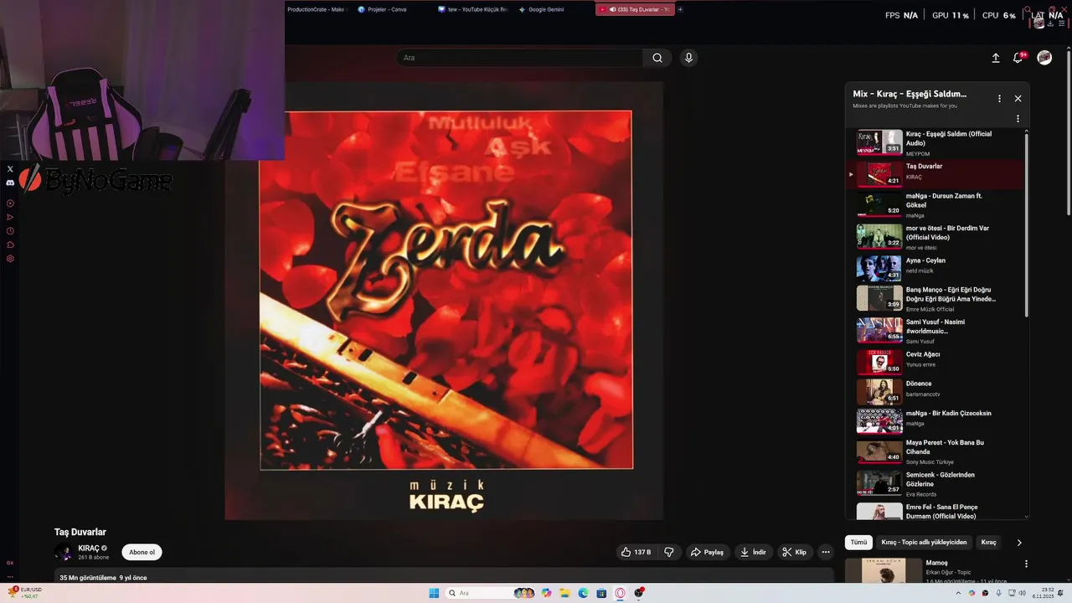Play maNga - Bir Kadın Çizeceksin
Image resolution: width=1072 pixels, height=603 pixels.
[x=933, y=420]
